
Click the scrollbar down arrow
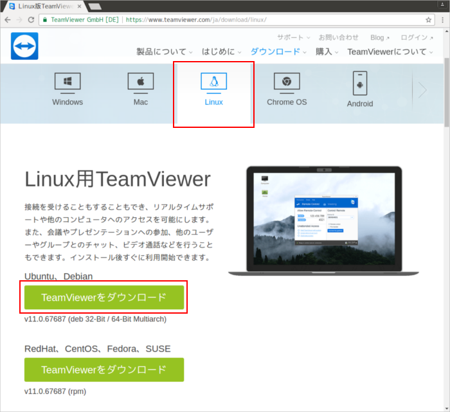(x=447, y=409)
